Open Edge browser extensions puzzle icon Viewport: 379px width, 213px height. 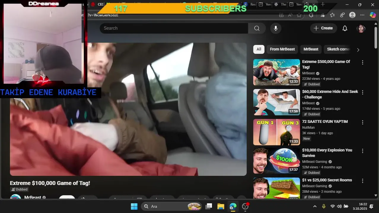point(311,15)
